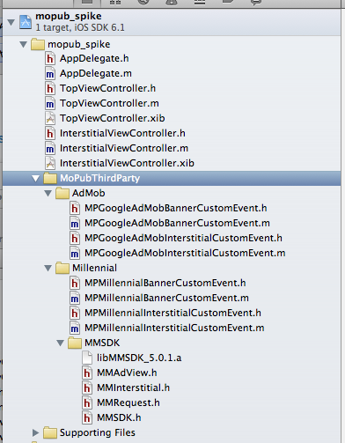Open MMRequest.h header

coord(128,402)
